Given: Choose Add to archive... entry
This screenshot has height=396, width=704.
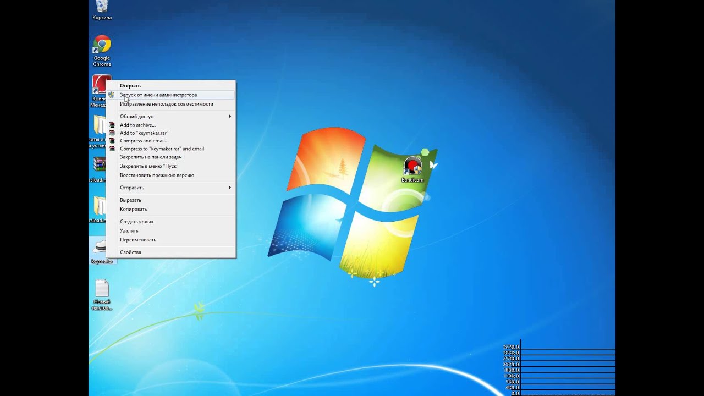Looking at the screenshot, I should click(x=171, y=125).
